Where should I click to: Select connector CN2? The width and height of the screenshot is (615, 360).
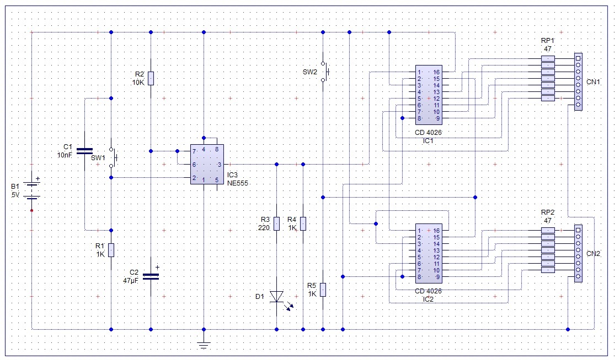[x=578, y=254]
